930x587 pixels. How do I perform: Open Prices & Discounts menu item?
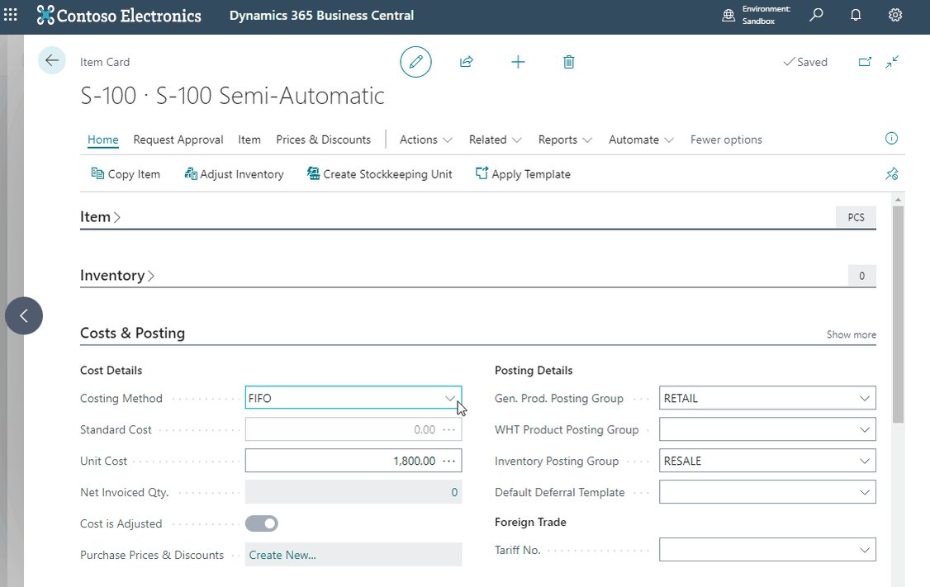coord(323,140)
